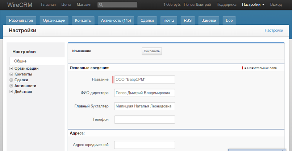Switch to the Организации tab
This screenshot has width=292, height=151.
pyautogui.click(x=54, y=21)
